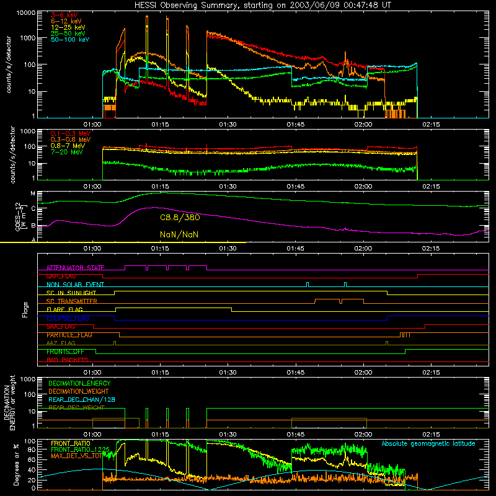
Task: Select the ATTENUATOR_STATE flag label
Action: 75,268
